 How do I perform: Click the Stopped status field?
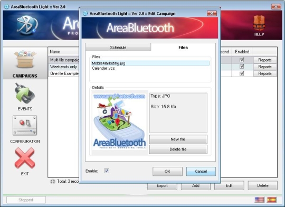pyautogui.click(x=26, y=200)
